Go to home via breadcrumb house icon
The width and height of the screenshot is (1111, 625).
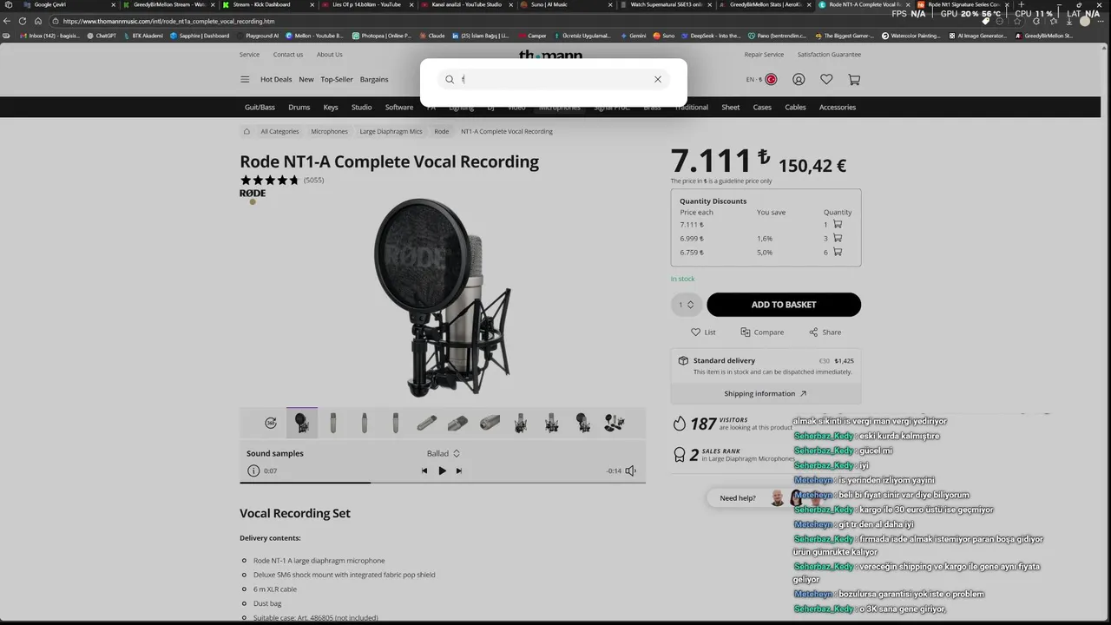247,131
